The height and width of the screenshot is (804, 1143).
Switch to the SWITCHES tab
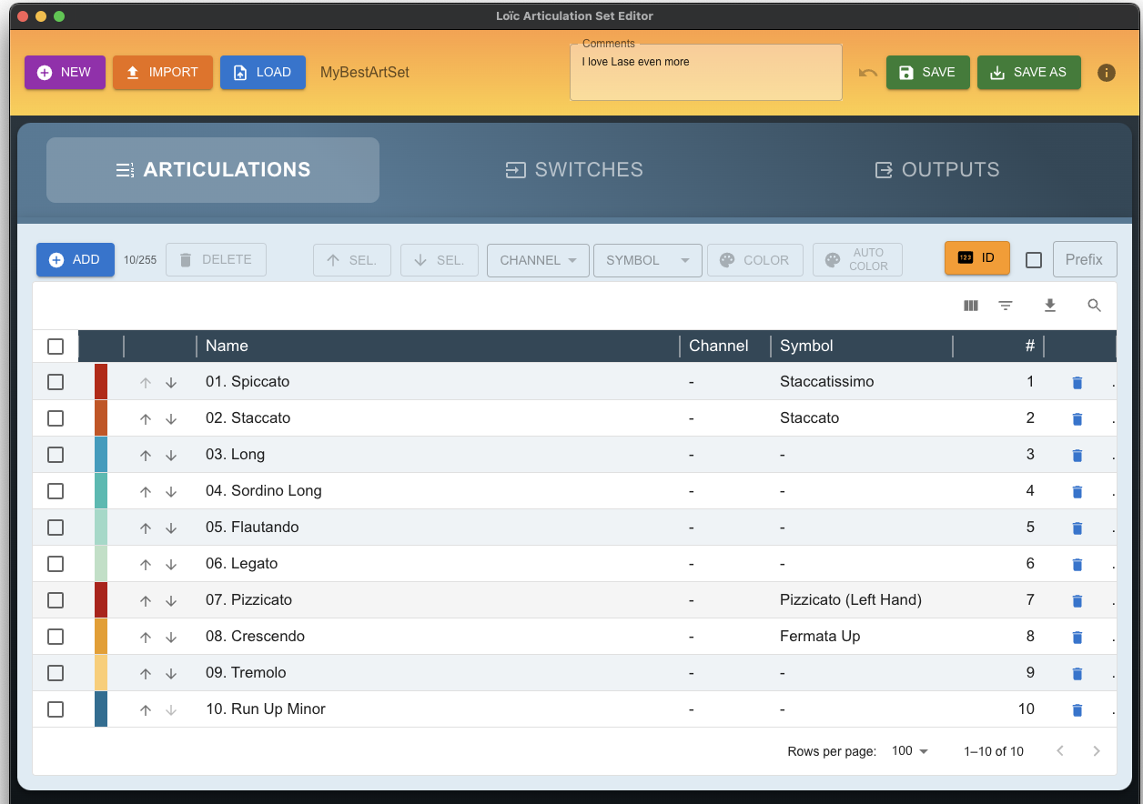pyautogui.click(x=574, y=170)
